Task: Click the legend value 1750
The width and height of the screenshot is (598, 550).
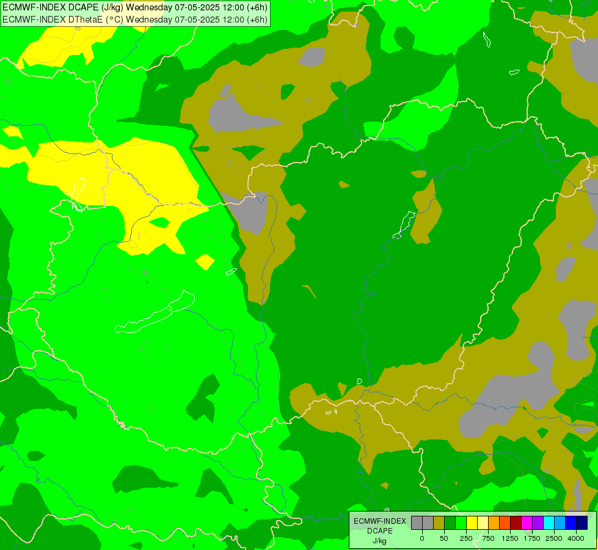Action: tap(532, 538)
